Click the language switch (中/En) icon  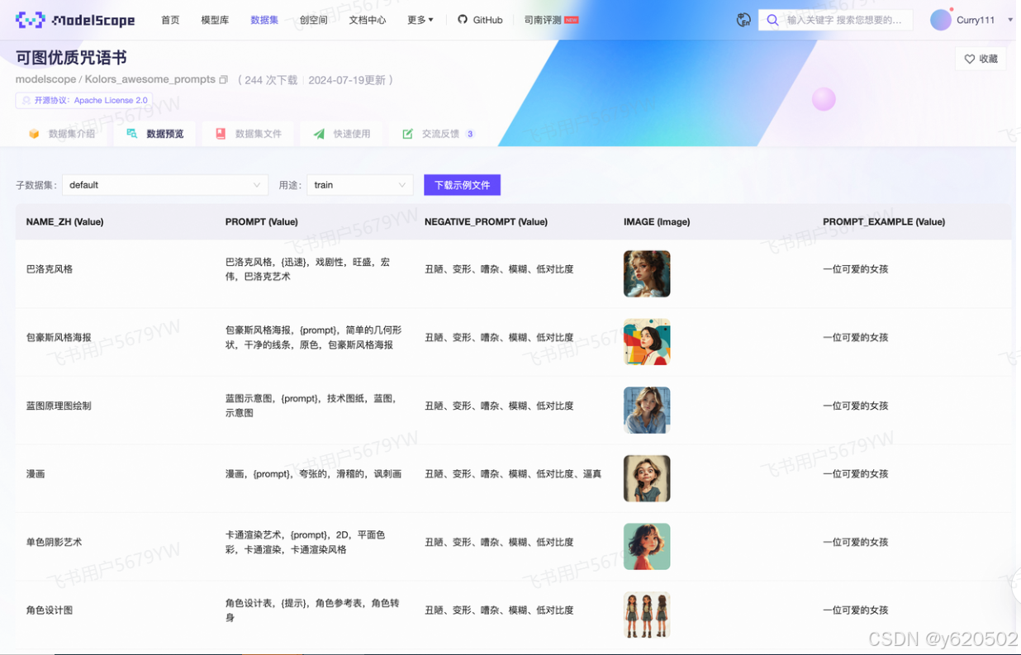click(743, 19)
